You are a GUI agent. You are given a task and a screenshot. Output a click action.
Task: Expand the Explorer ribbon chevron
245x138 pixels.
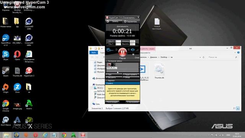click(x=235, y=53)
